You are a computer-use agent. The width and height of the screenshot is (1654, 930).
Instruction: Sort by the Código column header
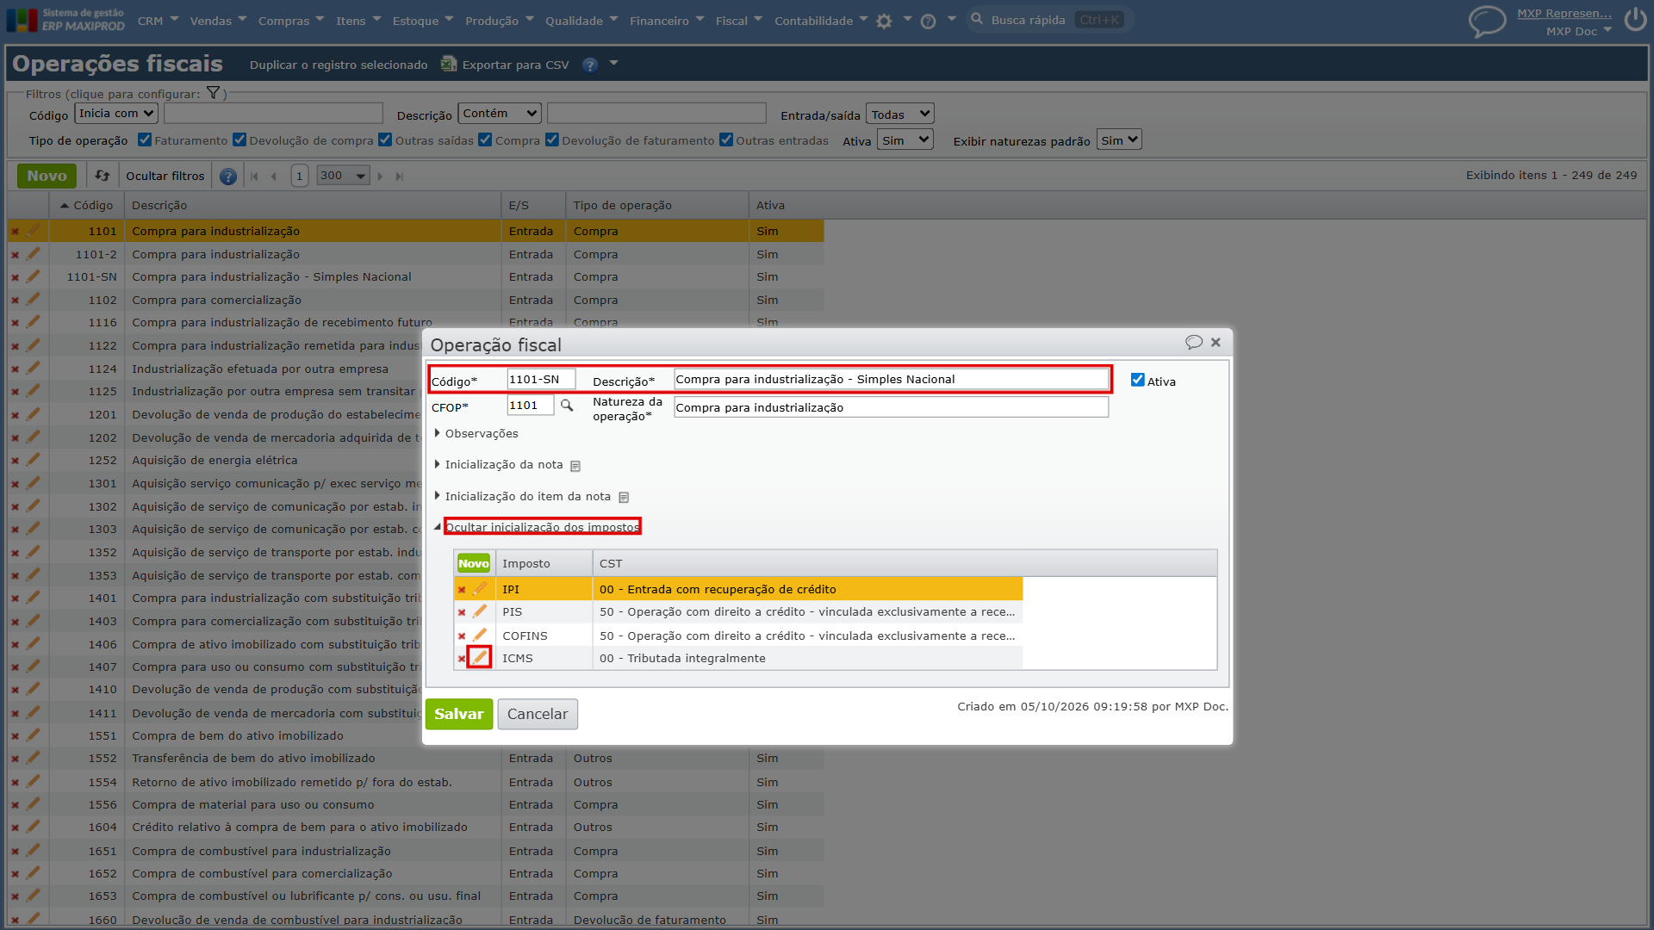tap(87, 205)
